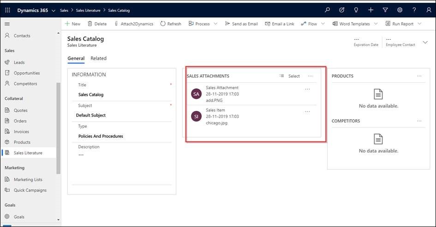Screen dimensions: 436x227
Task: Expand the Flow dropdown chevron
Action: pyautogui.click(x=323, y=24)
